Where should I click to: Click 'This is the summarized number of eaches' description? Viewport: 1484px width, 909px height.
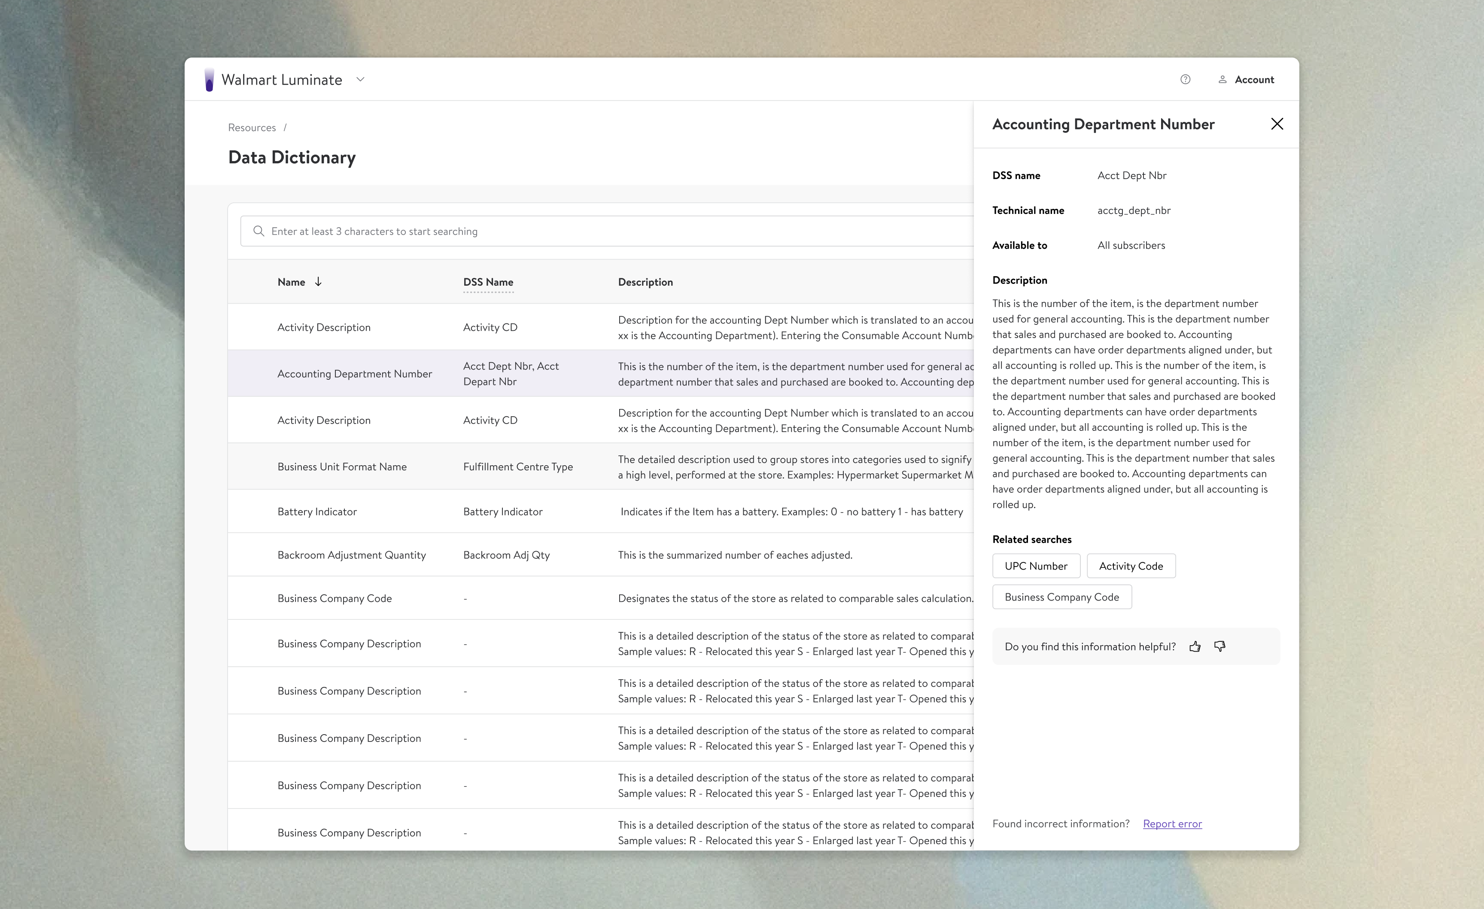[735, 555]
